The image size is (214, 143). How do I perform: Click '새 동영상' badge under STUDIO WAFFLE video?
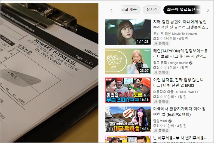[161, 102]
